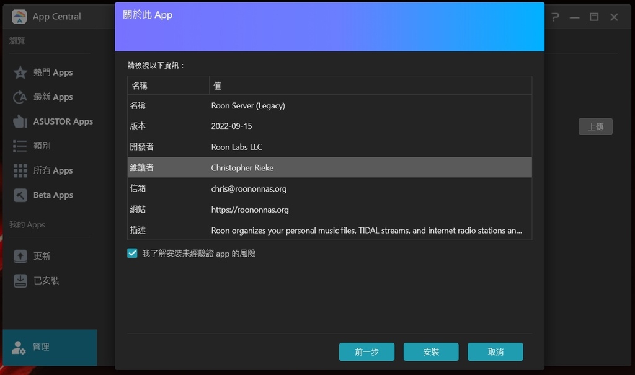The image size is (635, 375).
Task: Open Beta Apps in the sidebar
Action: [x=50, y=195]
